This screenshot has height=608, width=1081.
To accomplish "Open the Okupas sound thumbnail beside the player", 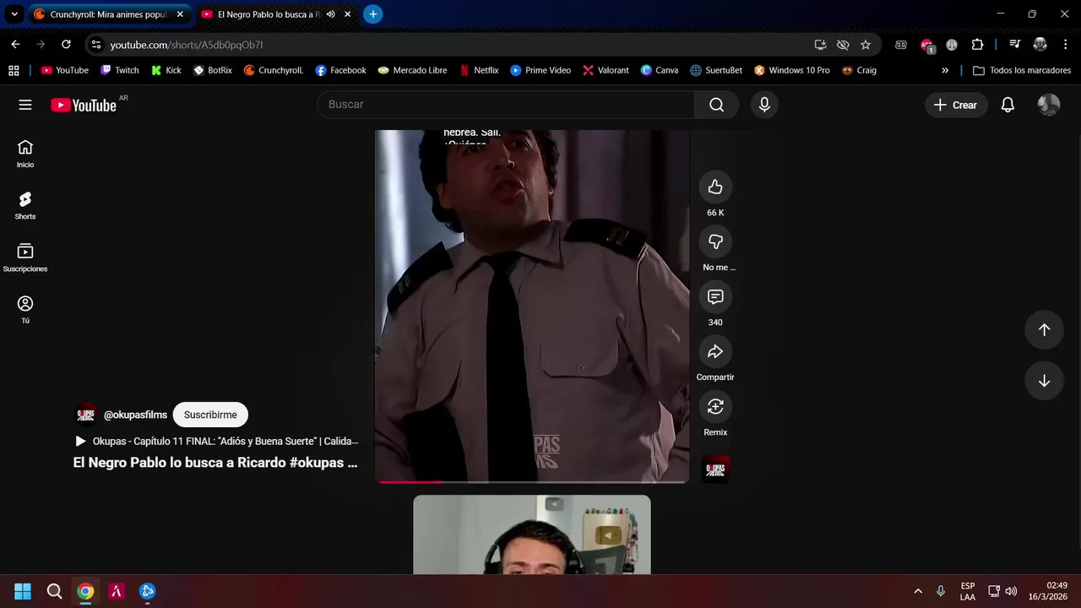I will pyautogui.click(x=715, y=469).
